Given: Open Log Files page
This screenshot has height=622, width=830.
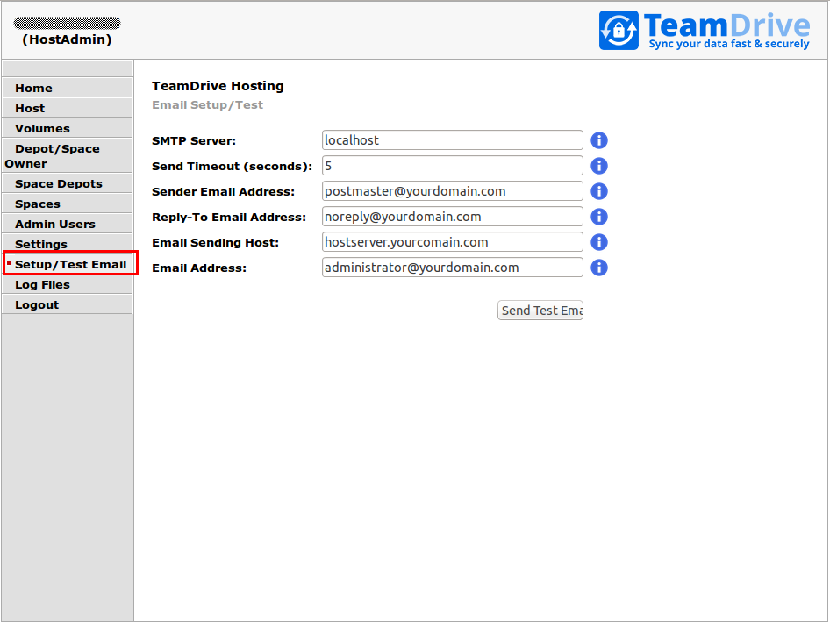Looking at the screenshot, I should click(x=68, y=285).
